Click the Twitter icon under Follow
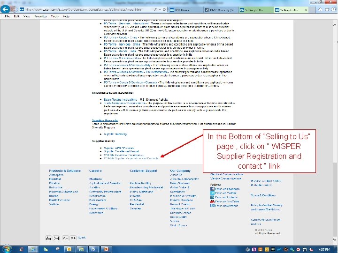The image size is (338, 253). pos(212,193)
